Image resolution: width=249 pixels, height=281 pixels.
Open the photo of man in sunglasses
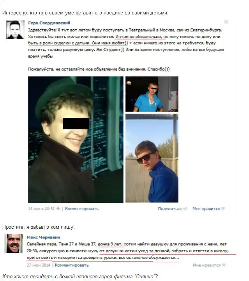[x=152, y=158]
